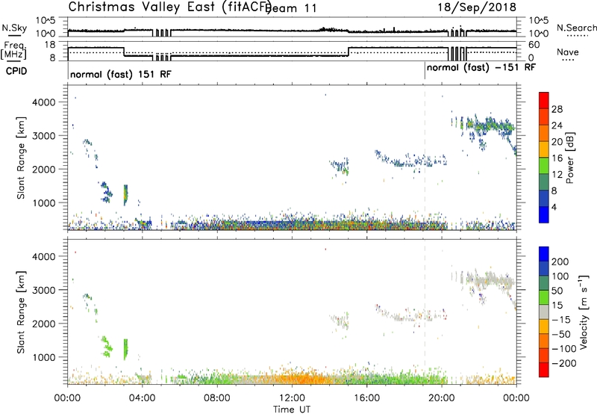Click the power panel 'Slant Range [km]' label

[21, 158]
